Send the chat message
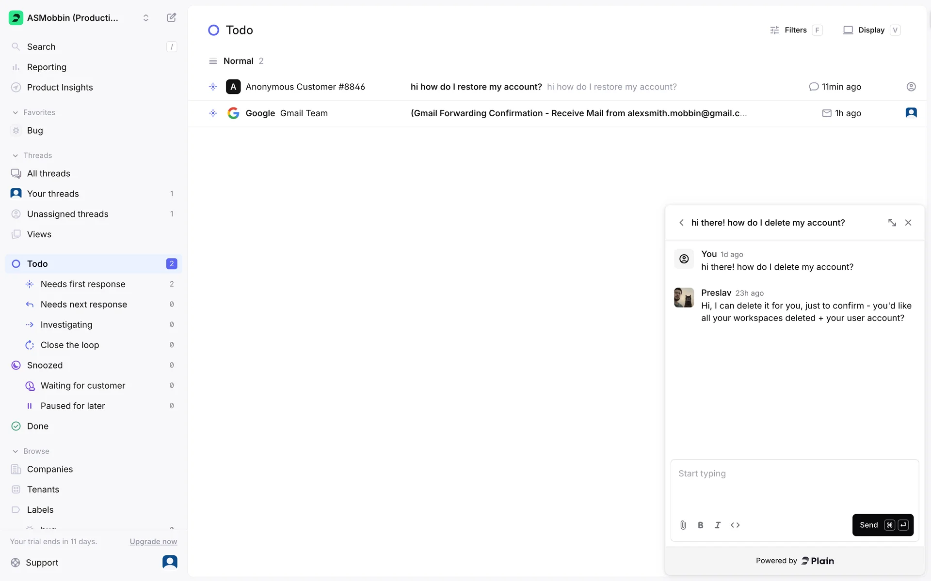 click(883, 525)
